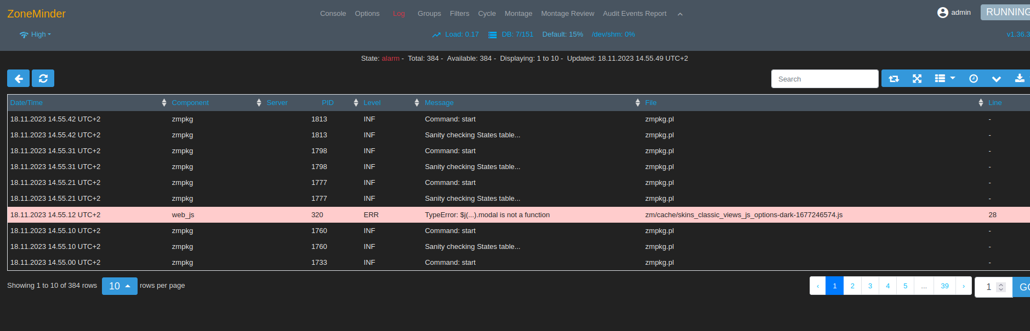Click the RUNNING state button
1030x331 pixels.
(1007, 12)
